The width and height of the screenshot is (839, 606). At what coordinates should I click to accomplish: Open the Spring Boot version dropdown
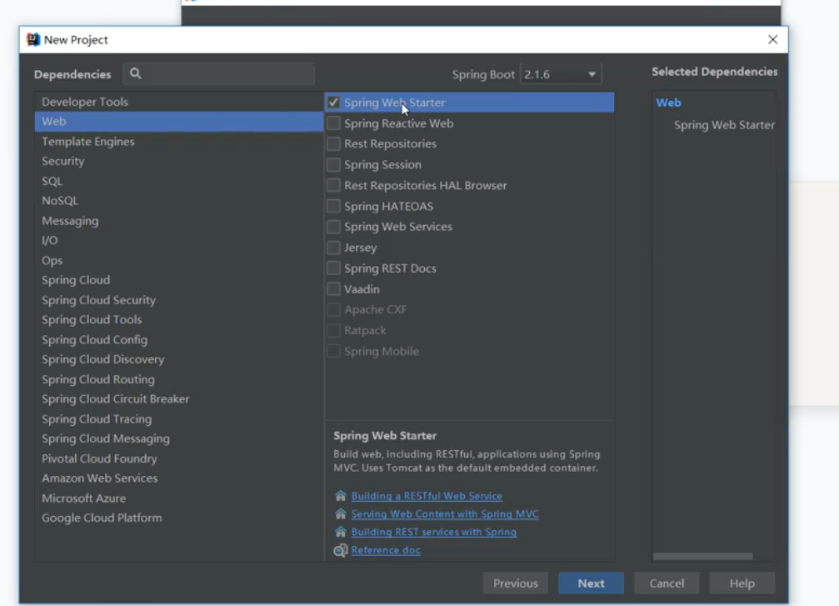[561, 74]
